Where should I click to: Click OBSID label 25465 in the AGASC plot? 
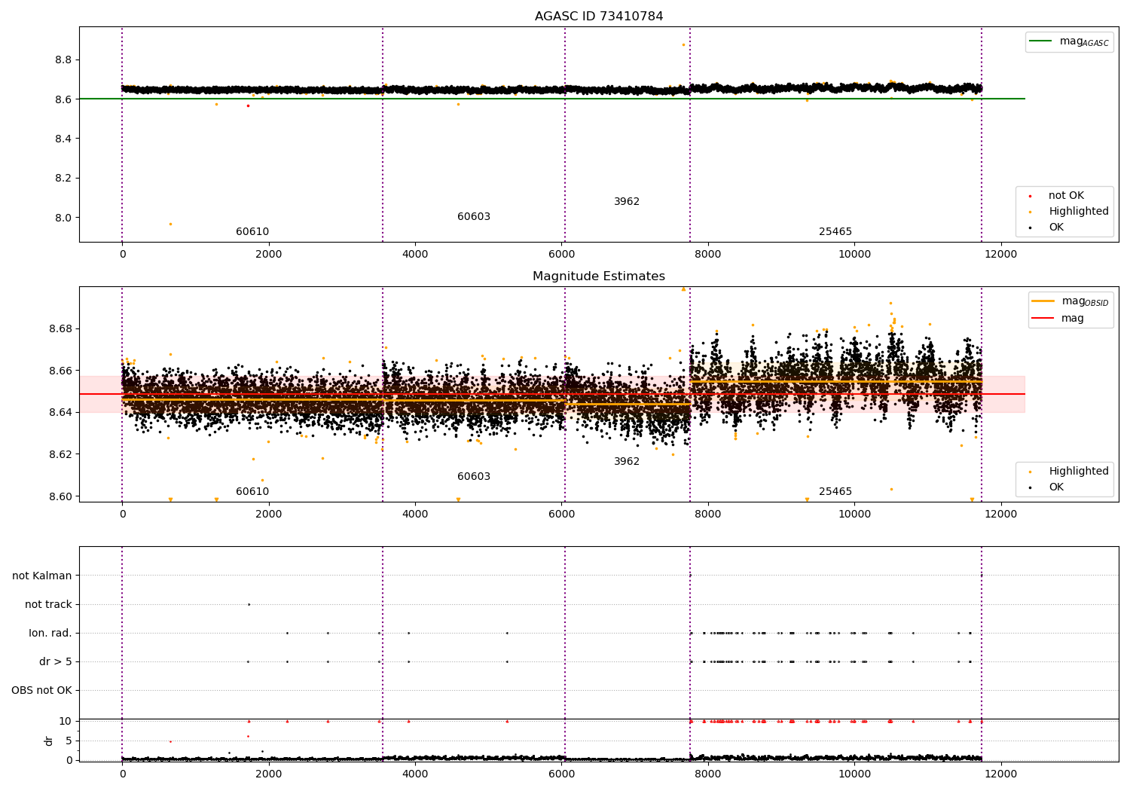pyautogui.click(x=835, y=232)
